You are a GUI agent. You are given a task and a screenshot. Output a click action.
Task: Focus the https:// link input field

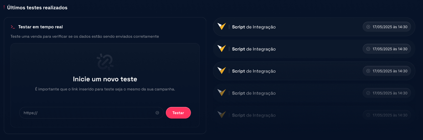[x=89, y=113]
